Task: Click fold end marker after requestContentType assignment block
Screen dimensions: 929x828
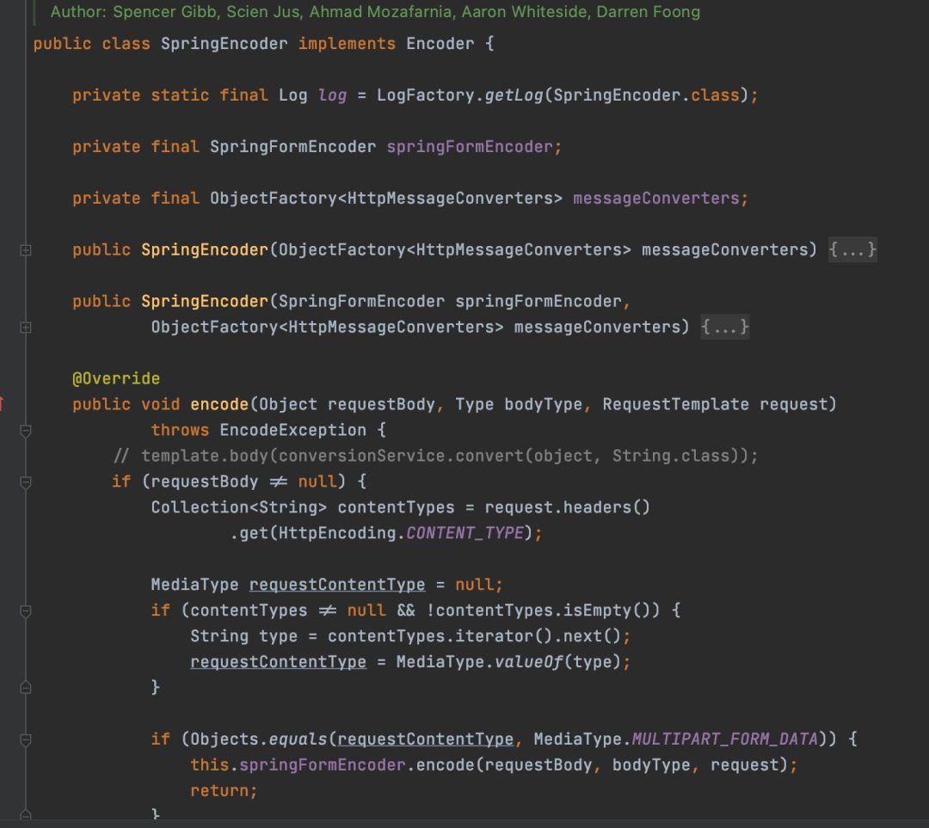Action: (x=26, y=688)
